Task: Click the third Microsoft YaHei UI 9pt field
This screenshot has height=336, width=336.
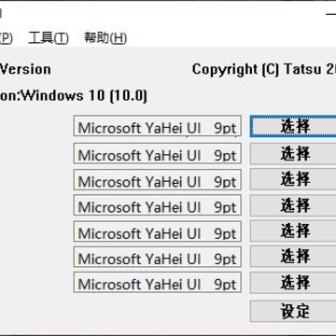Action: pos(158,179)
